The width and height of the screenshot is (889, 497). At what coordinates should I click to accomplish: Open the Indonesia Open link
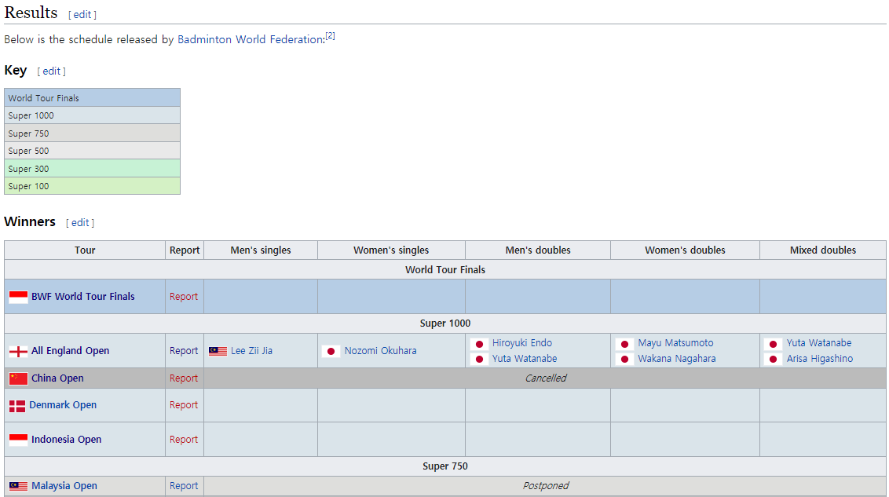[66, 439]
